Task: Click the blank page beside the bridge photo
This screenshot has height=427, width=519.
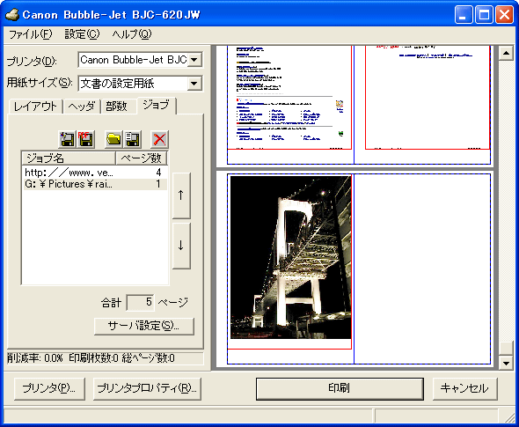Action: coord(422,269)
